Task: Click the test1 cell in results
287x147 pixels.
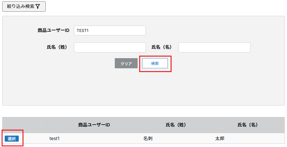Action: (x=55, y=138)
